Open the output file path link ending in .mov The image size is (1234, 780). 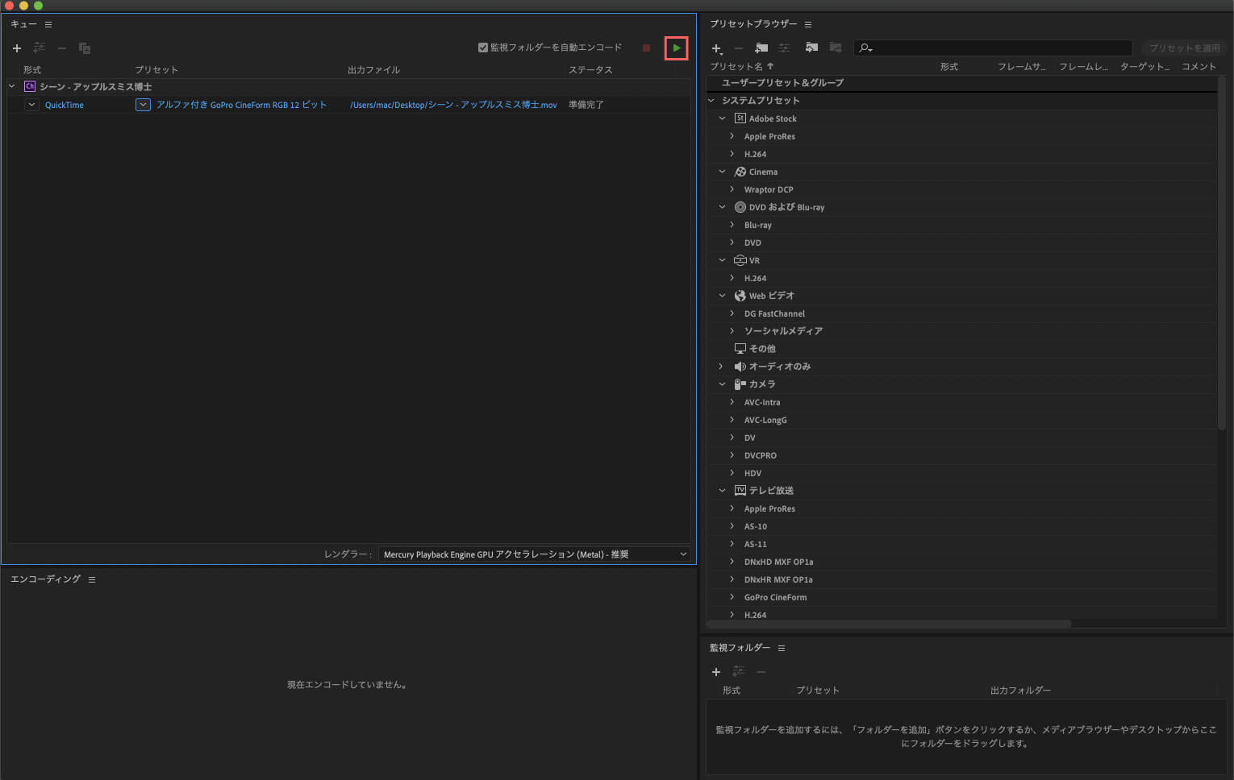pyautogui.click(x=453, y=105)
